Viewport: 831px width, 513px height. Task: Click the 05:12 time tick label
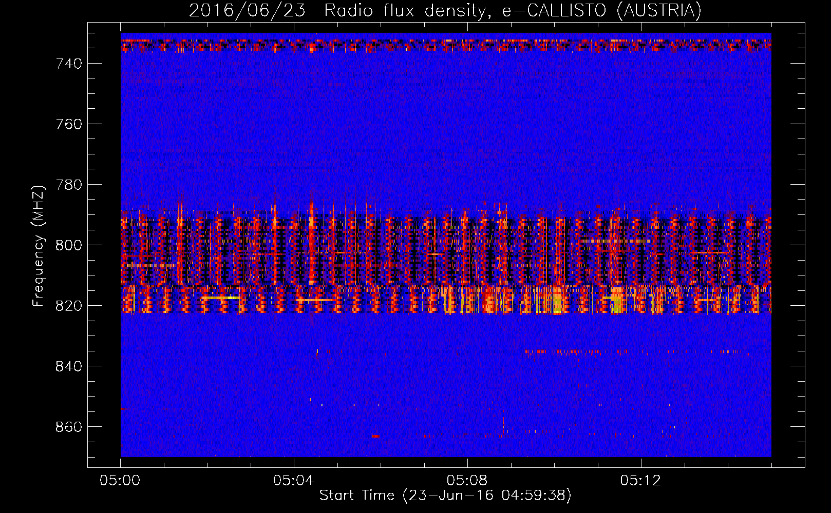click(641, 481)
